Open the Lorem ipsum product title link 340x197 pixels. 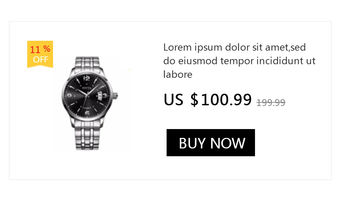tap(239, 61)
